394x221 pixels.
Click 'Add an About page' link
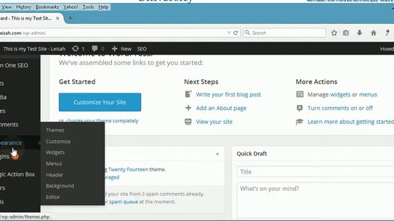(x=221, y=108)
